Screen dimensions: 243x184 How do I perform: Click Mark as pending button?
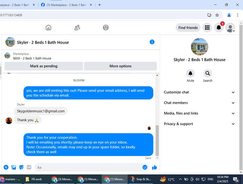[x=44, y=66]
